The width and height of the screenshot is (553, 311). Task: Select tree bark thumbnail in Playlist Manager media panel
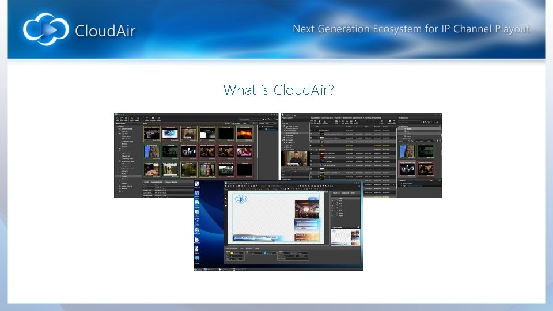tap(407, 151)
